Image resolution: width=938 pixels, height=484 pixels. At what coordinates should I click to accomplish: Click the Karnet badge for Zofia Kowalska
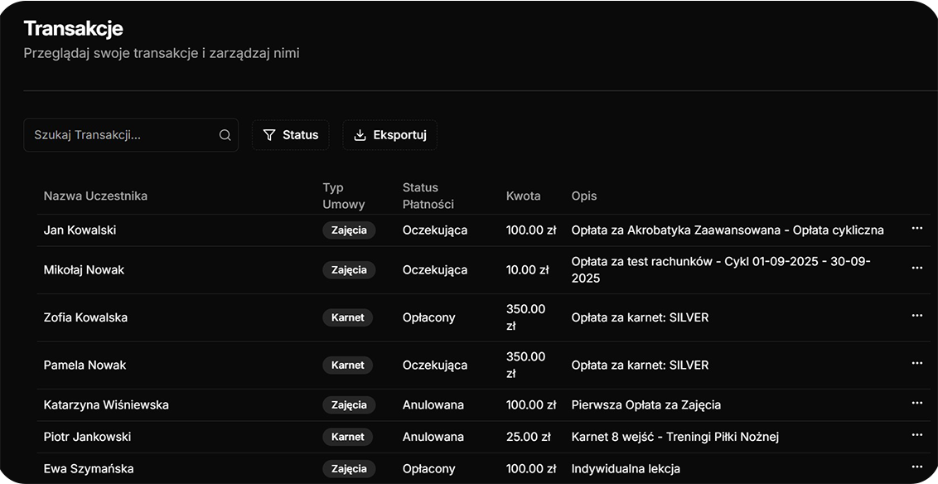coord(348,317)
